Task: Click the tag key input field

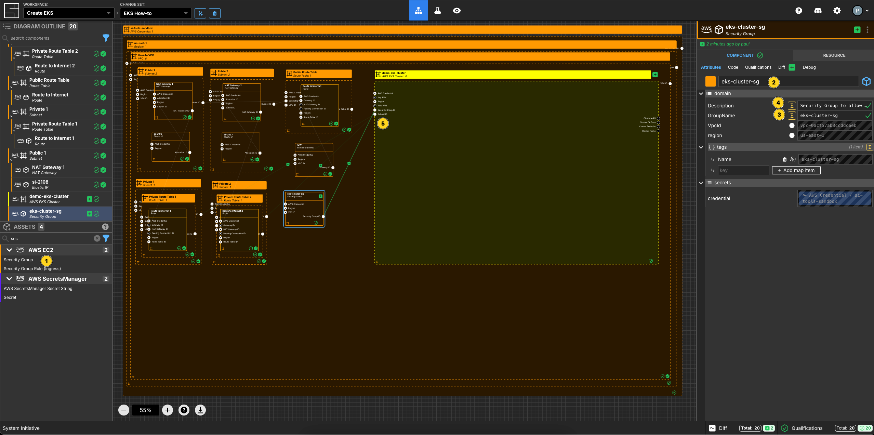Action: click(743, 170)
